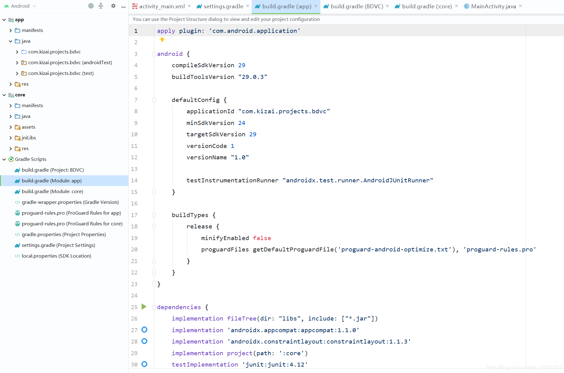Close the MainActivity.java tab

520,6
